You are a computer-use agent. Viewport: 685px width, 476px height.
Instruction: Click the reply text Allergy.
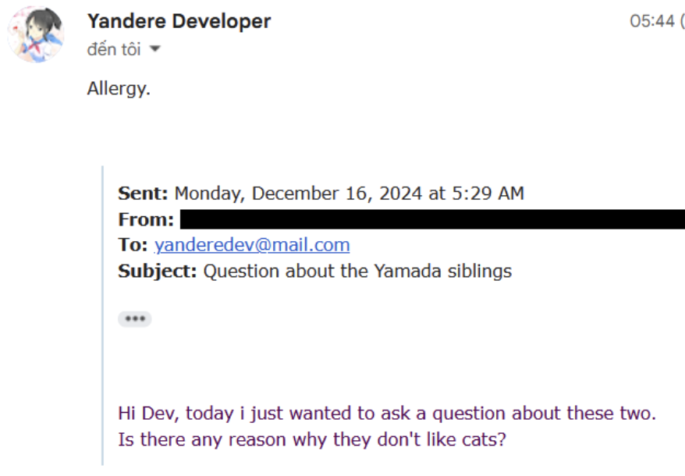click(x=119, y=88)
